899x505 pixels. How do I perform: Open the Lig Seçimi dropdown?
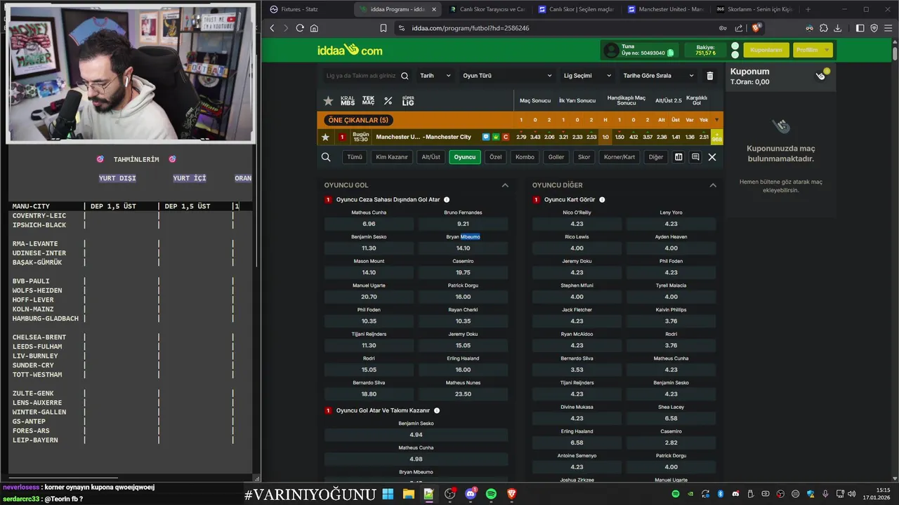point(587,76)
